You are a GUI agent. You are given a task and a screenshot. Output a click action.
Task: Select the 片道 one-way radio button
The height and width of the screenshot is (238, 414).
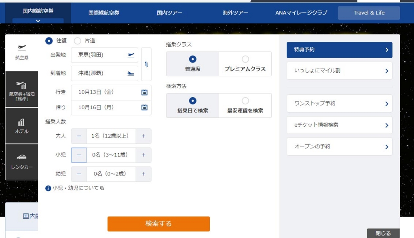pyautogui.click(x=78, y=41)
